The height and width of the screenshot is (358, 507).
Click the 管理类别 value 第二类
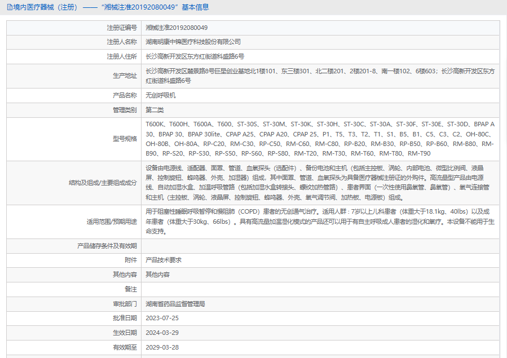(x=155, y=110)
